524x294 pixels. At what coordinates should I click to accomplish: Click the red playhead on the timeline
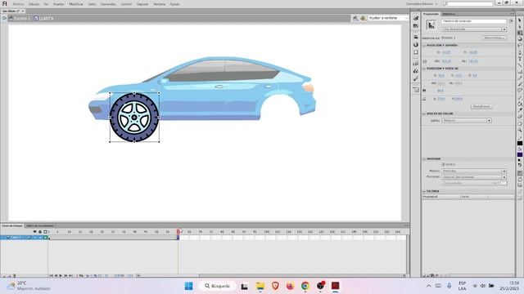pos(178,231)
